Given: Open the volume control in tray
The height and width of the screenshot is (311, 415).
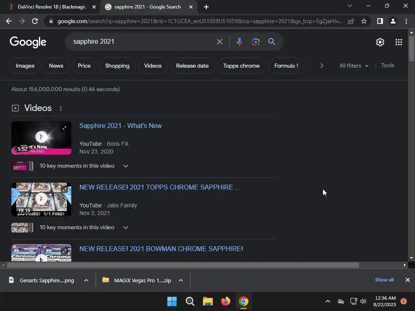Looking at the screenshot, I should pos(363,301).
